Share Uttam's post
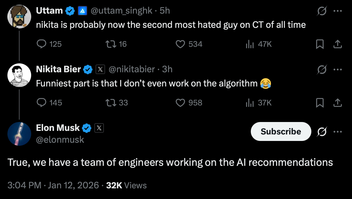Image resolution: width=352 pixels, height=199 pixels. click(337, 44)
